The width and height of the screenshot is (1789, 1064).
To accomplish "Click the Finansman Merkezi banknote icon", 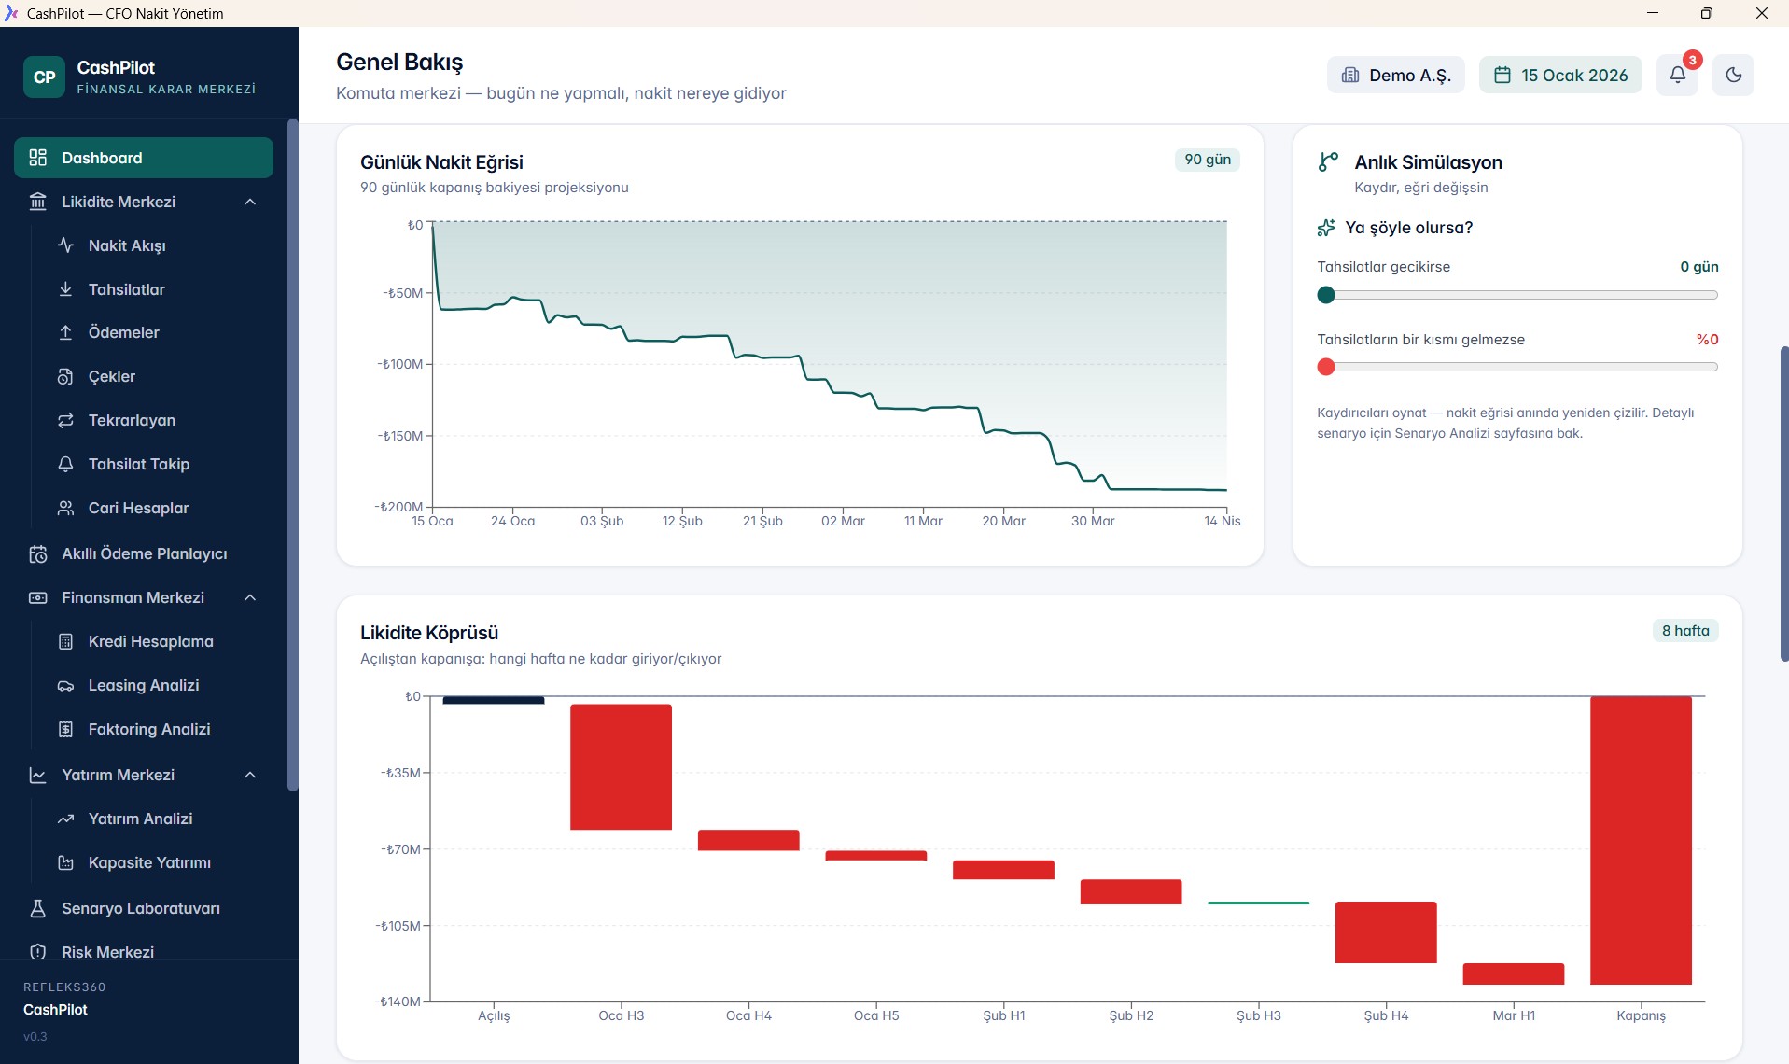I will [38, 597].
